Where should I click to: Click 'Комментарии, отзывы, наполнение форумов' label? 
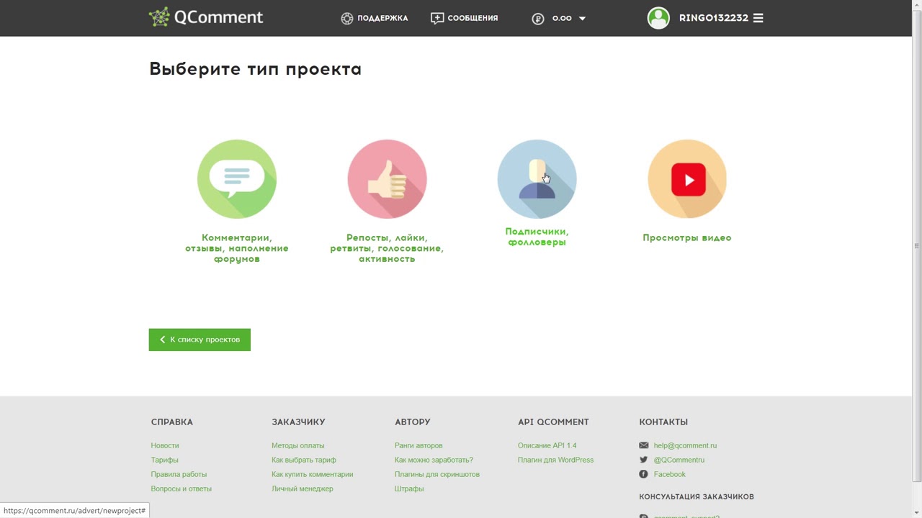[237, 248]
